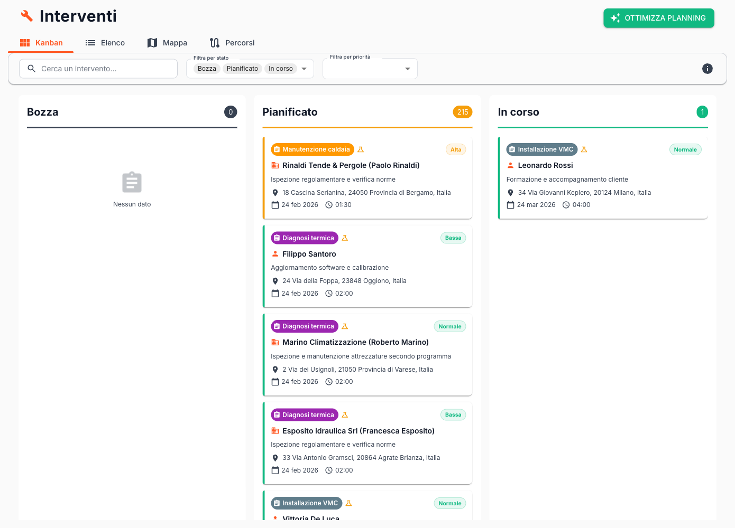Remove the Bozza chip in status filter
This screenshot has width=735, height=528.
click(207, 69)
